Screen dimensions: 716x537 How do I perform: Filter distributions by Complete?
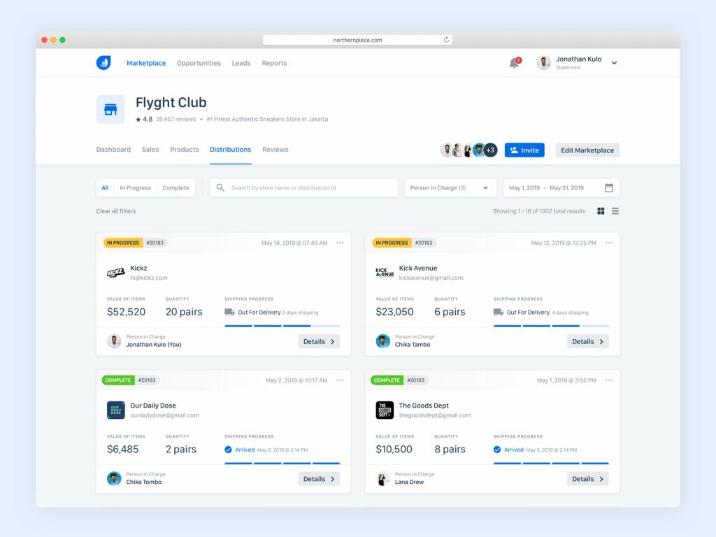point(176,188)
